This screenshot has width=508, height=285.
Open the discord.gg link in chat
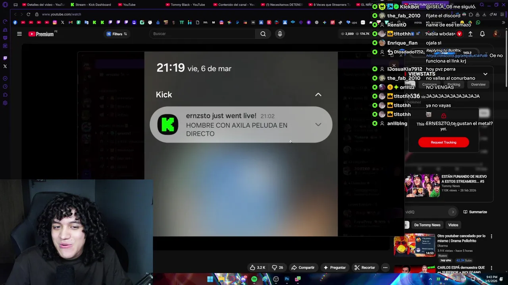pos(457,56)
